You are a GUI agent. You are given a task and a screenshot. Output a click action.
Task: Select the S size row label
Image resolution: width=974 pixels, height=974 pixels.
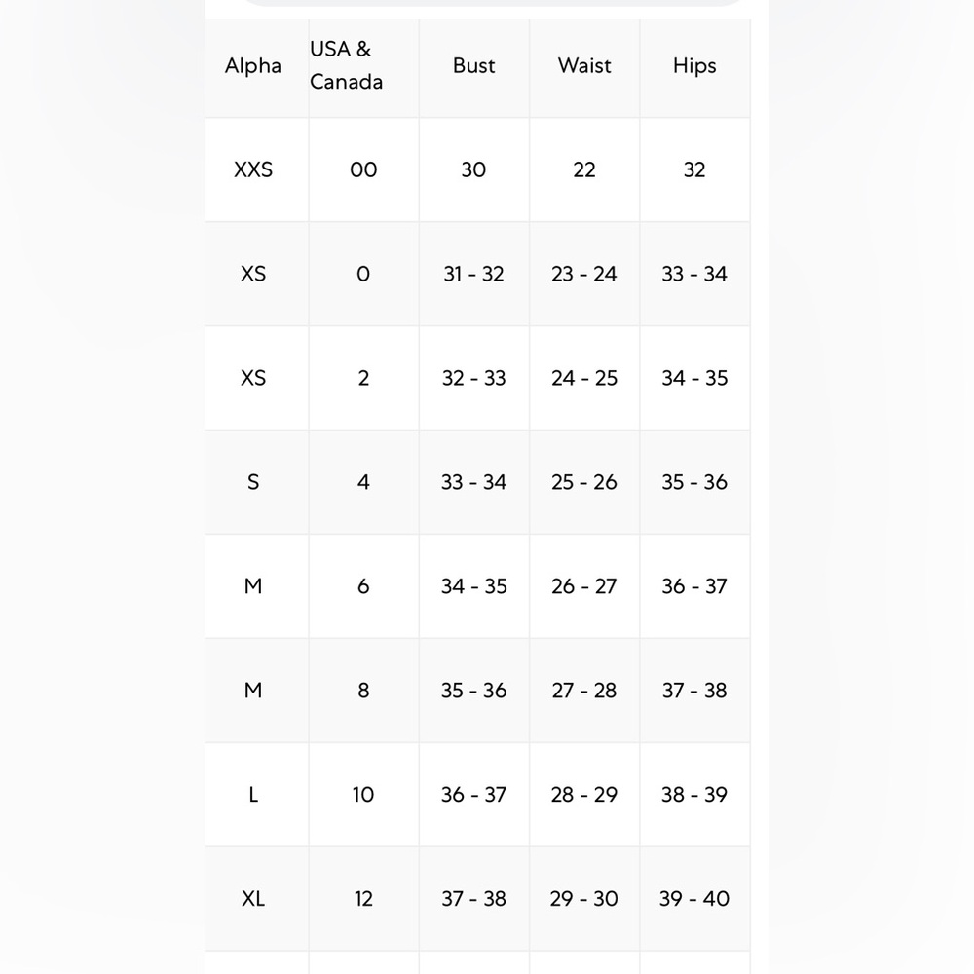(x=253, y=482)
